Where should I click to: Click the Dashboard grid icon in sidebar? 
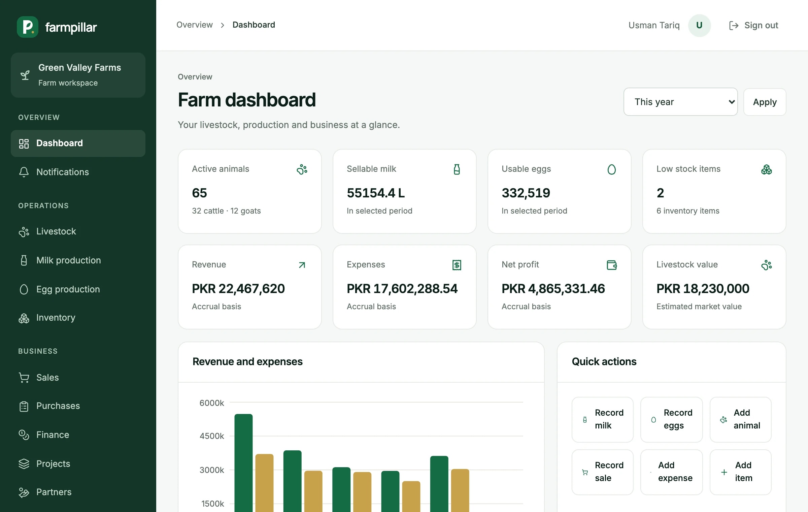coord(24,143)
